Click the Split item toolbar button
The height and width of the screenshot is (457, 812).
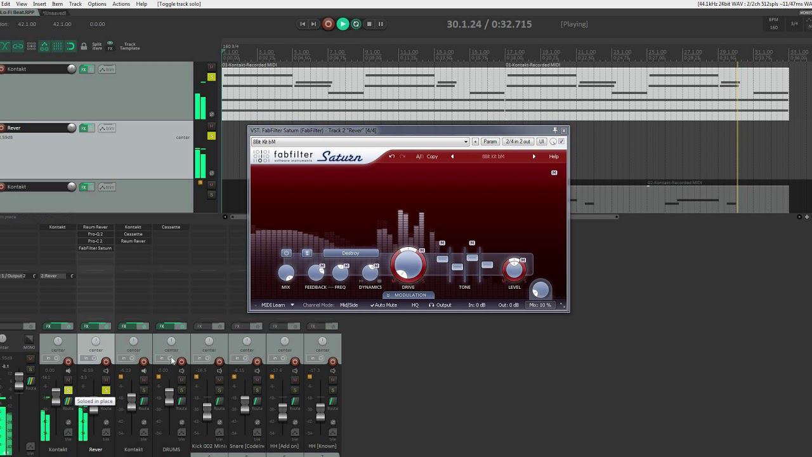97,46
